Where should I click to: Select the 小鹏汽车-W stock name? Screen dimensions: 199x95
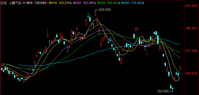(x=17, y=3)
